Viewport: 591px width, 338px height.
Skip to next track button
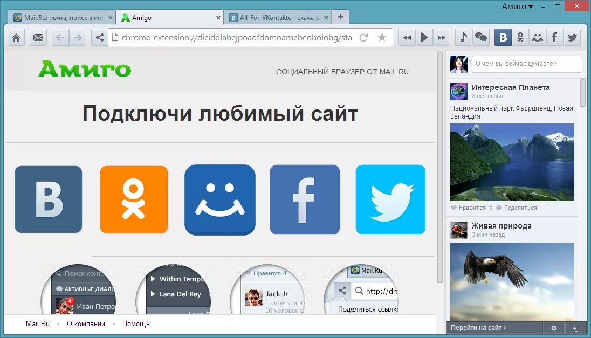tap(442, 37)
